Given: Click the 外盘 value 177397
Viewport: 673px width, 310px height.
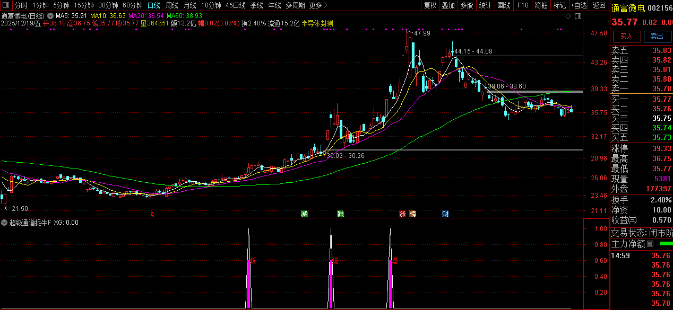Looking at the screenshot, I should click(658, 189).
